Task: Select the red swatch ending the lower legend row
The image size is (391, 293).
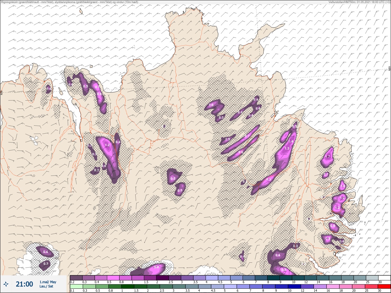Action: pos(384,287)
